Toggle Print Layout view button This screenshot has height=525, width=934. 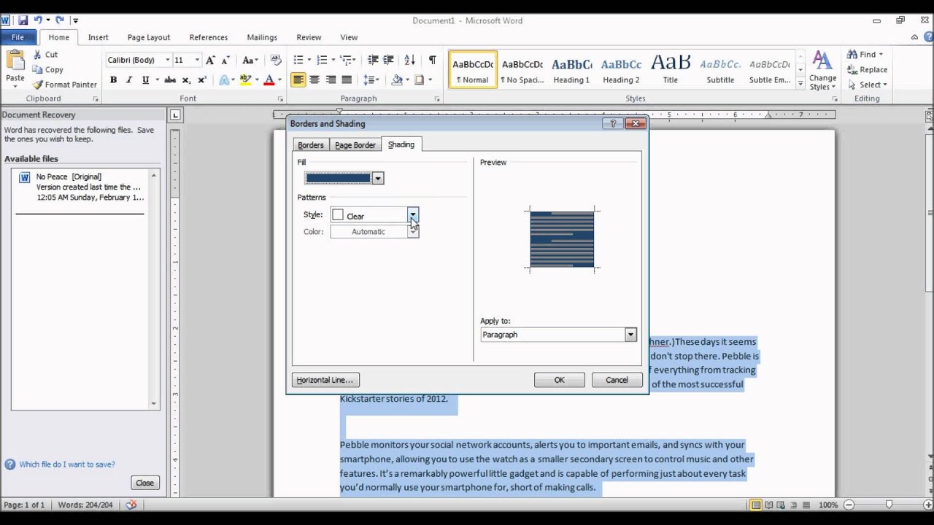[x=756, y=505]
